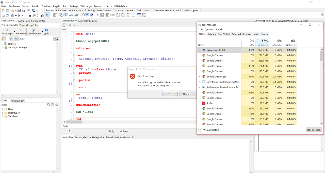Click the refresh icon in CodeExplorer
Viewport: 325px width, 173px height.
48,105
